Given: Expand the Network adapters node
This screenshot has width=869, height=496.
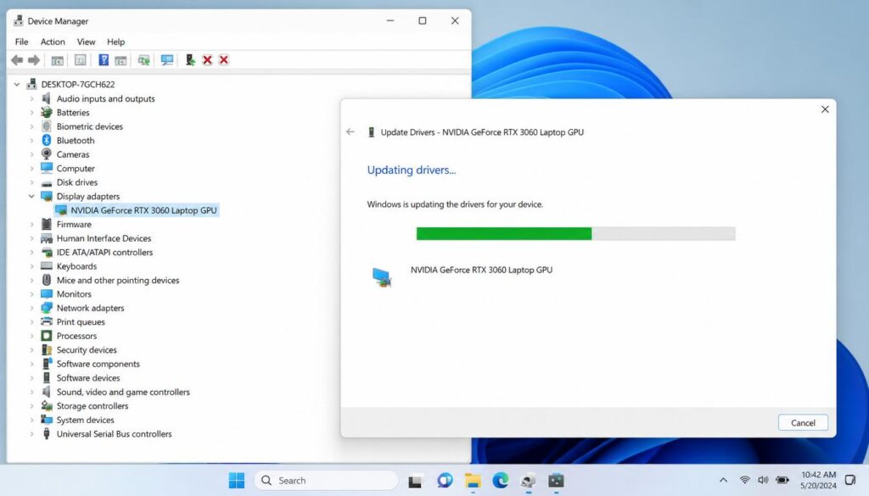Looking at the screenshot, I should click(x=31, y=308).
